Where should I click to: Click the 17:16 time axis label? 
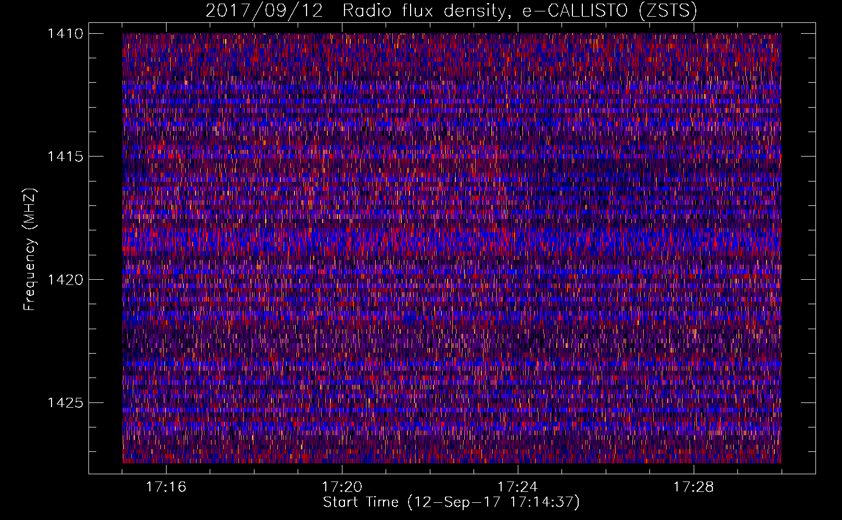166,487
